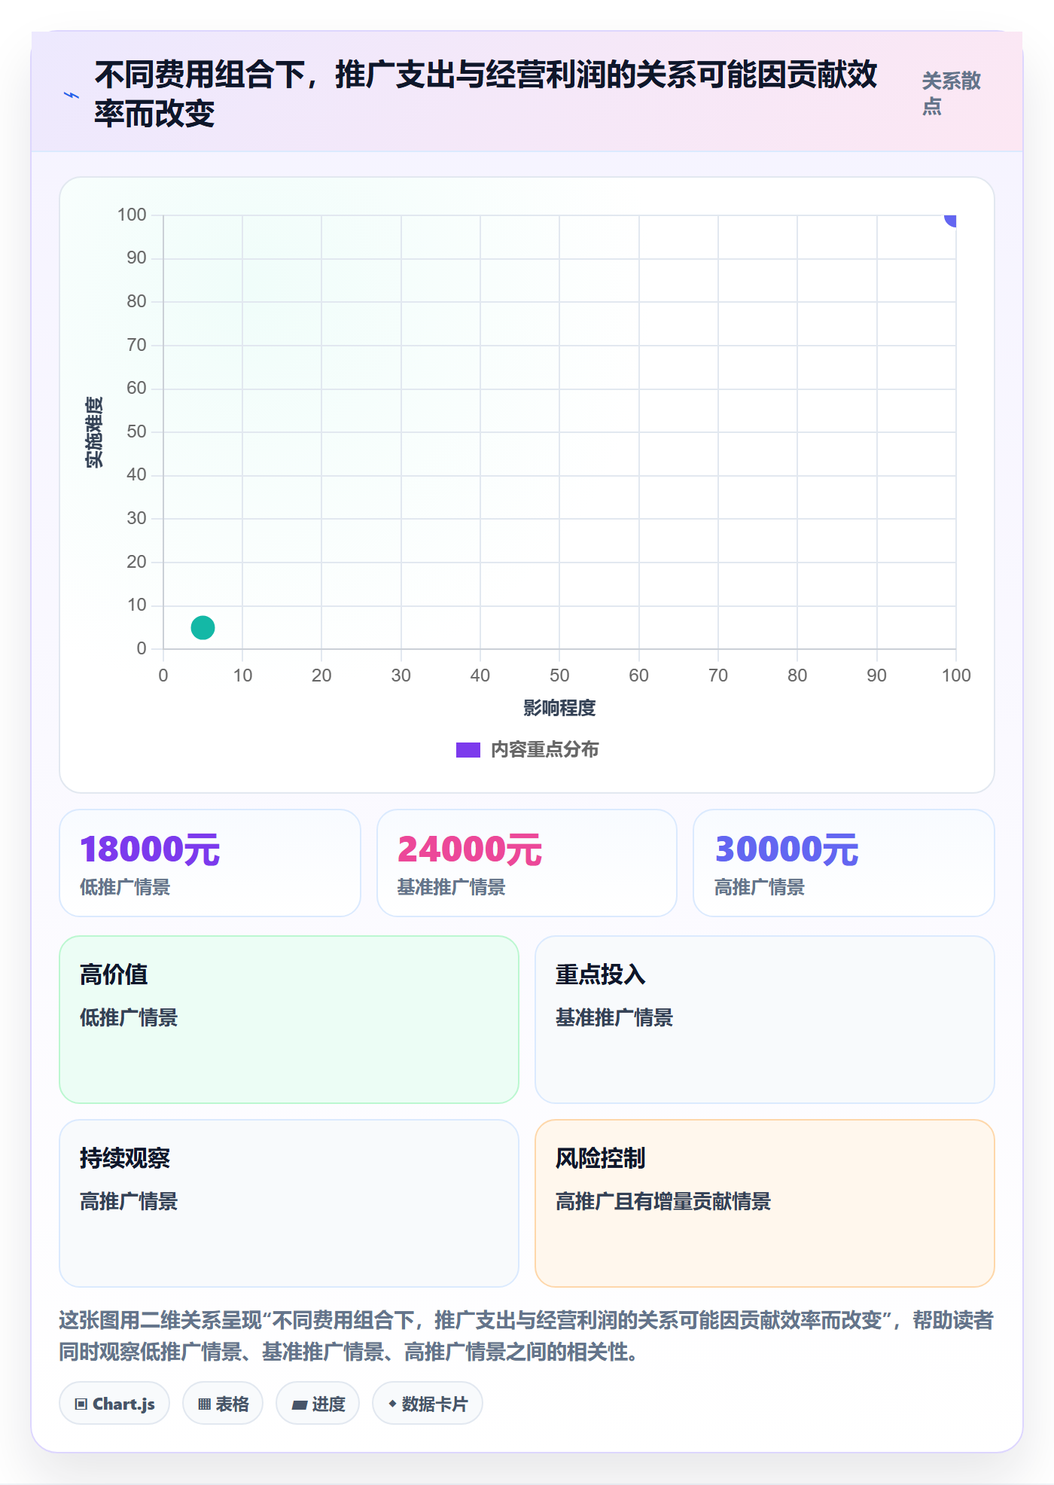The width and height of the screenshot is (1054, 1485).
Task: Click the 基准推广情景 label under 24000元
Action: tap(452, 887)
